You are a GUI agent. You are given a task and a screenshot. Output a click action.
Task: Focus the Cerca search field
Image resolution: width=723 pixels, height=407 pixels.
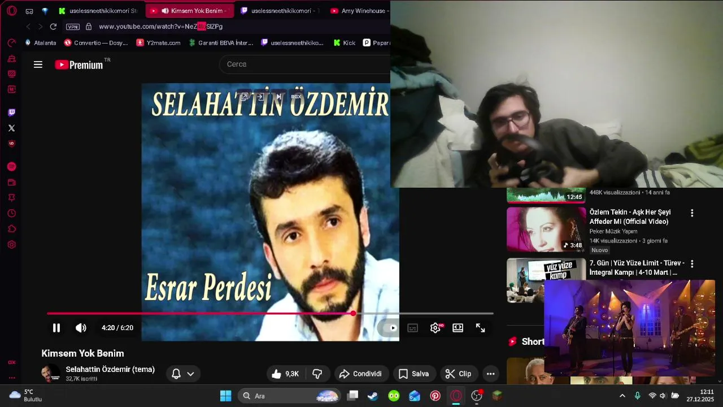point(305,64)
